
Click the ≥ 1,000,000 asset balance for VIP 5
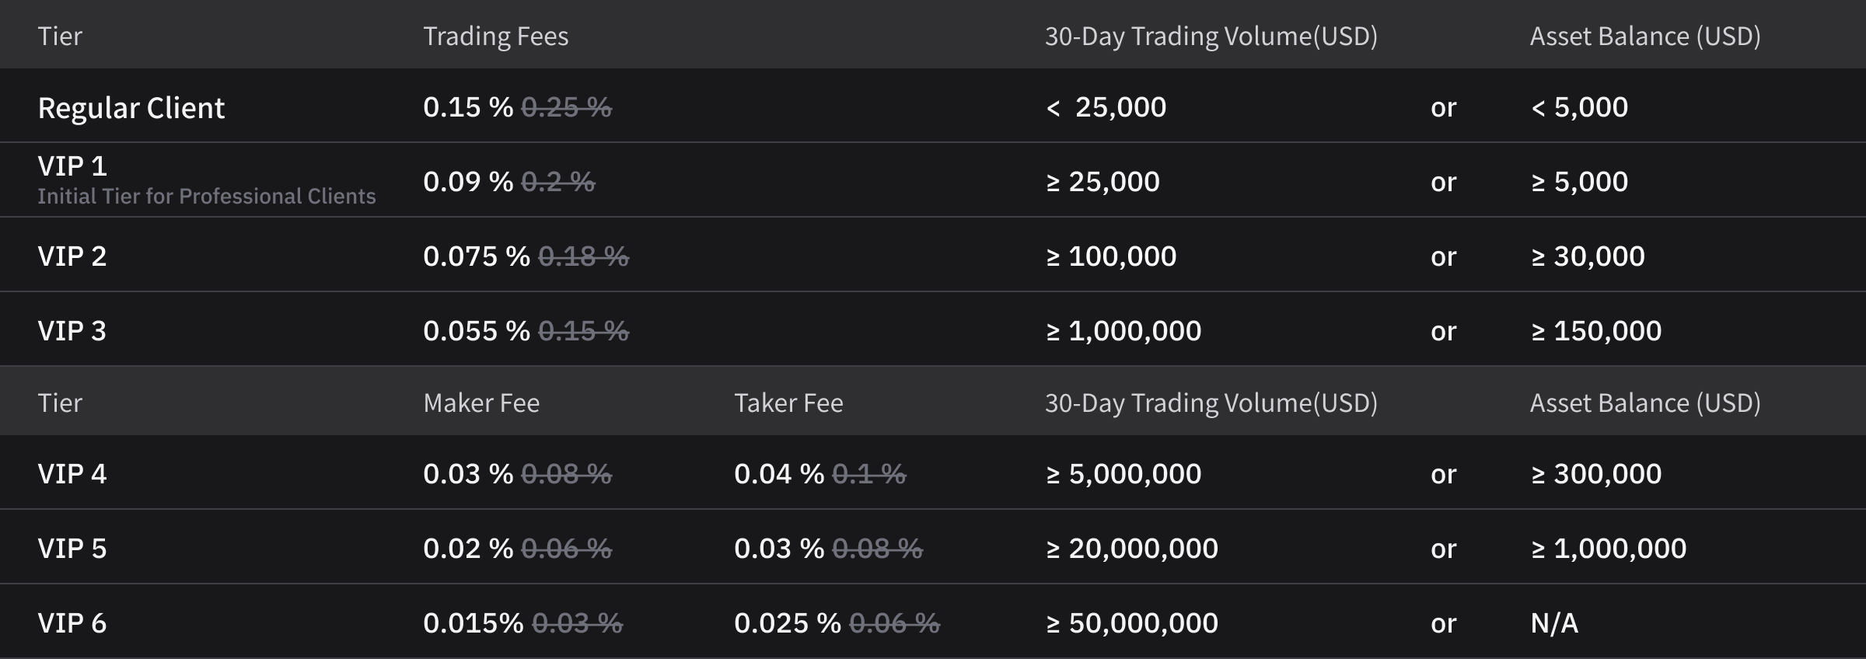pyautogui.click(x=1609, y=548)
